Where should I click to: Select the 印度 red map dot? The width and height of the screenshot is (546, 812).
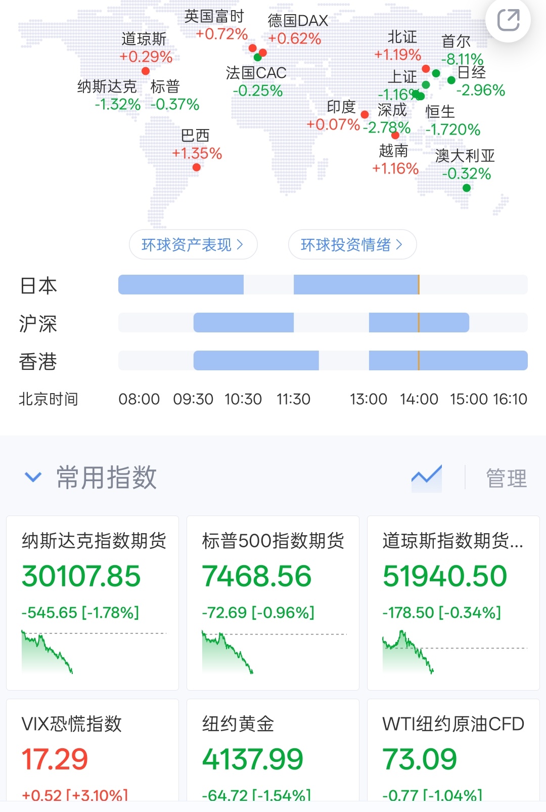365,114
